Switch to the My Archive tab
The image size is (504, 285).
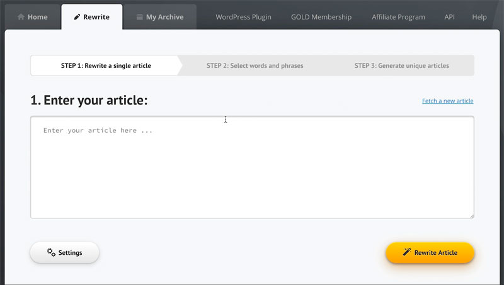point(161,17)
